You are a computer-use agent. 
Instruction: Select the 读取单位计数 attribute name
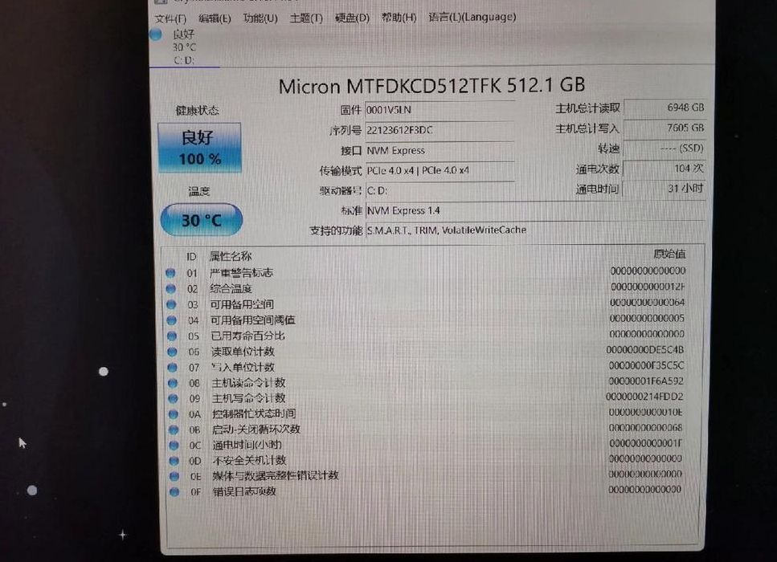pos(243,351)
